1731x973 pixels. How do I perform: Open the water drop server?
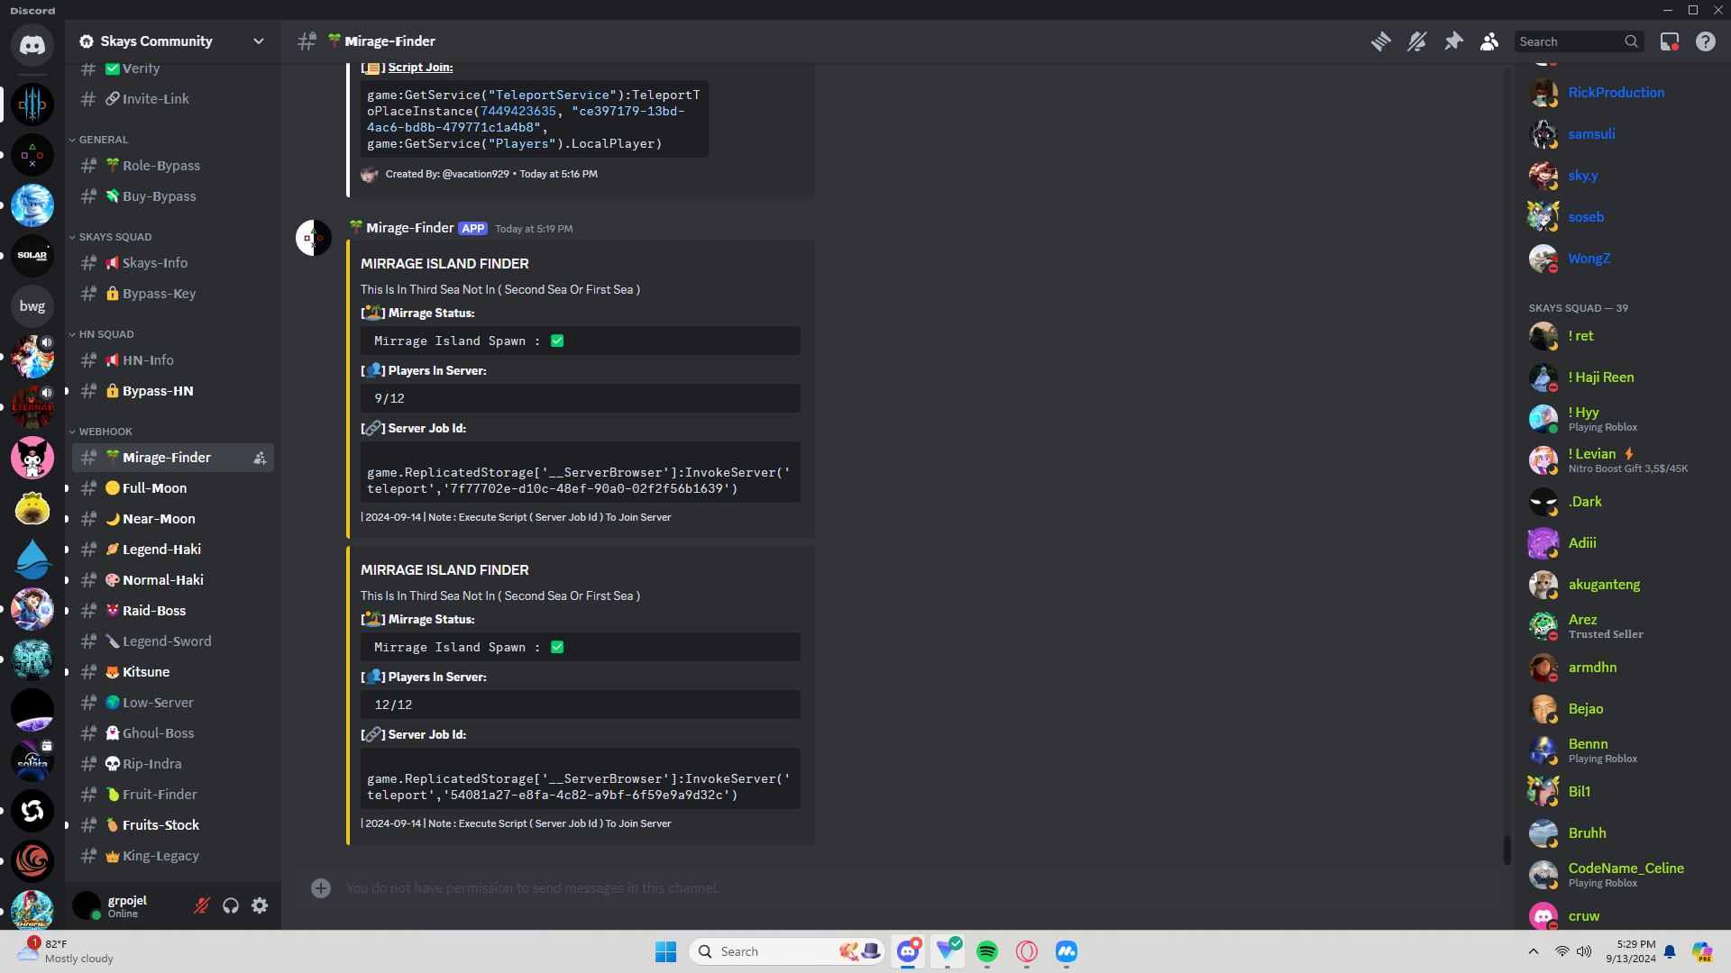coord(32,559)
